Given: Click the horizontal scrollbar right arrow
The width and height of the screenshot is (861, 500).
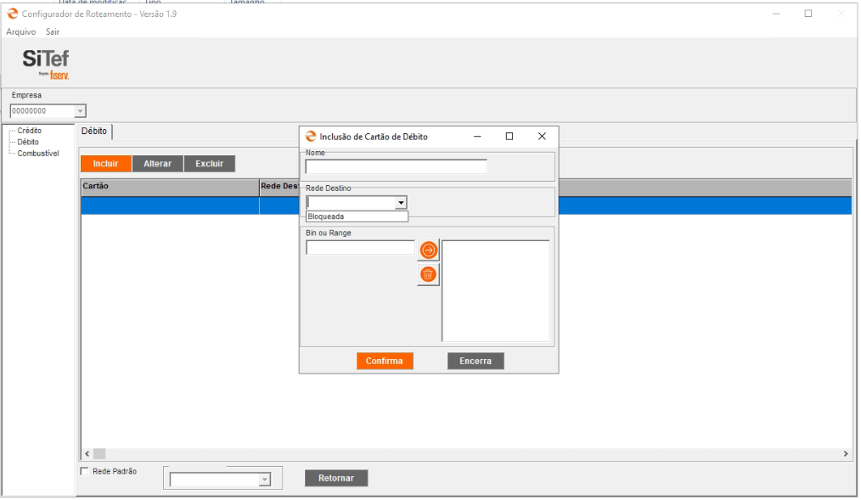Looking at the screenshot, I should click(846, 454).
